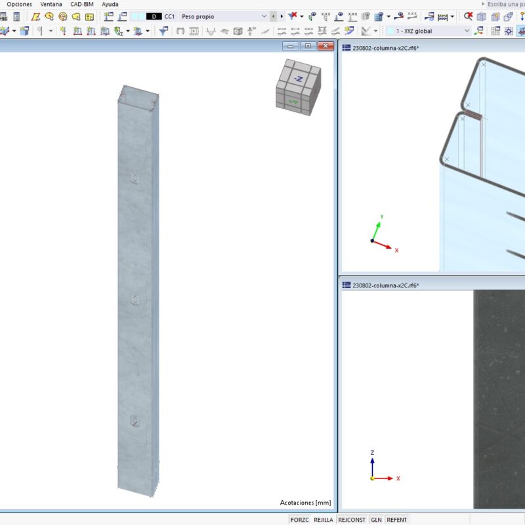Open the CAD-BIM menu

pos(81,5)
